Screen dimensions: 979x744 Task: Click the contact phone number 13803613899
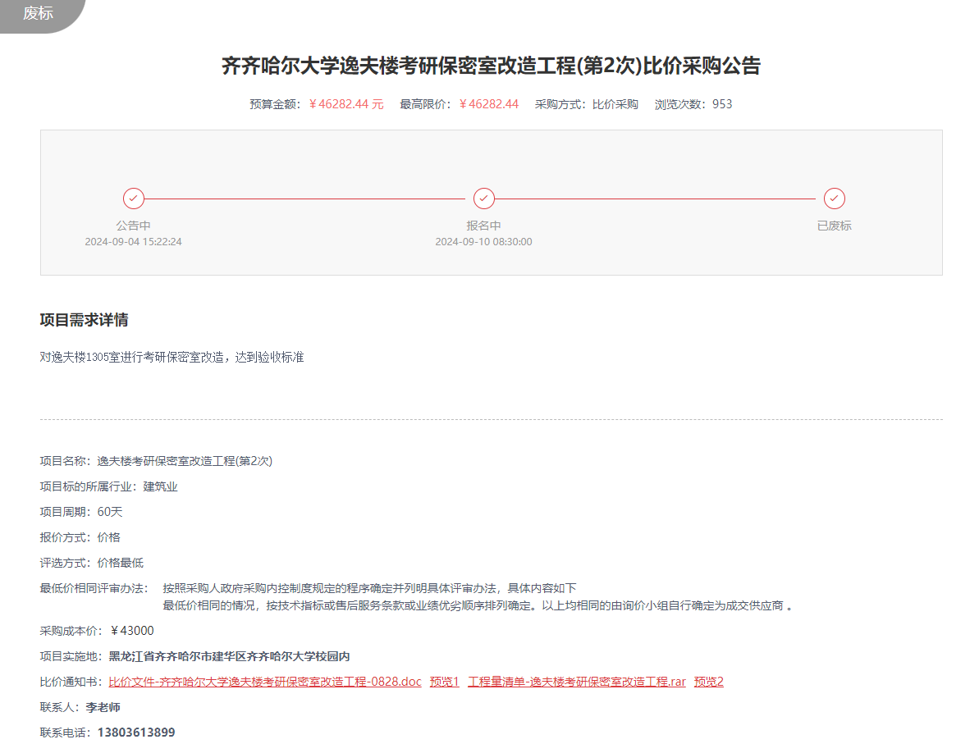(136, 732)
